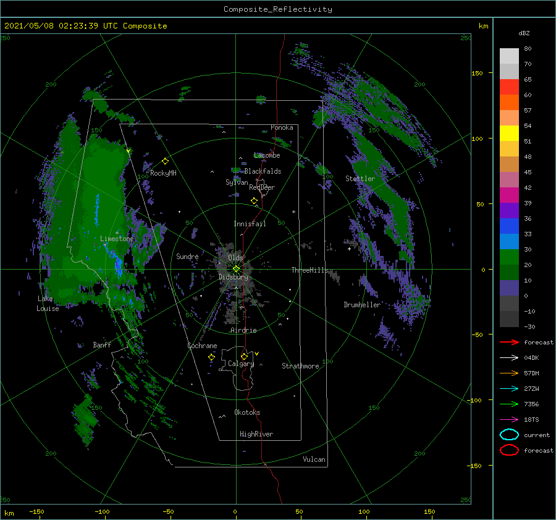Select the blue 36 dBZ color swatch
Image resolution: width=556 pixels, height=520 pixels.
click(x=509, y=226)
